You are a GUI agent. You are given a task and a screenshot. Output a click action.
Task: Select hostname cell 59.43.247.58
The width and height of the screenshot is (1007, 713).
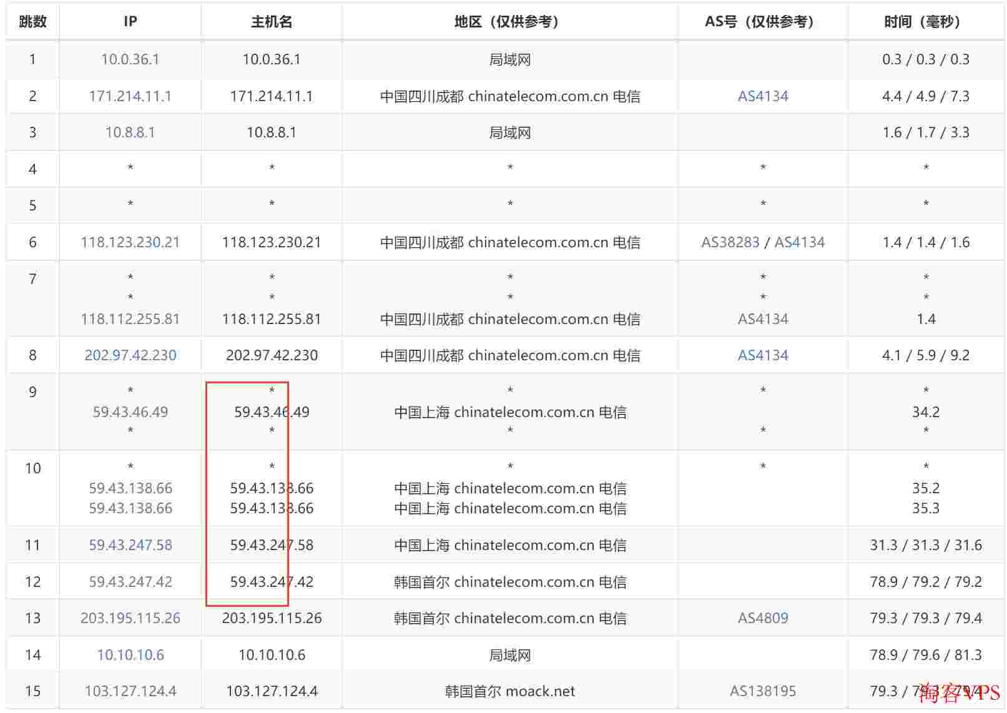point(272,545)
